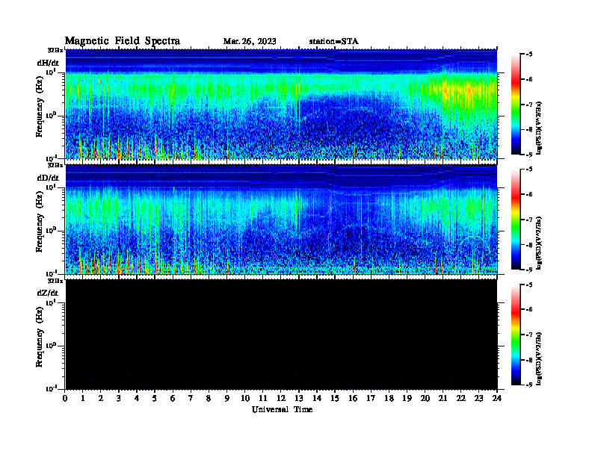Click hour tick label 18 on time axis
Viewport: 592px width, 457px height.
[389, 399]
